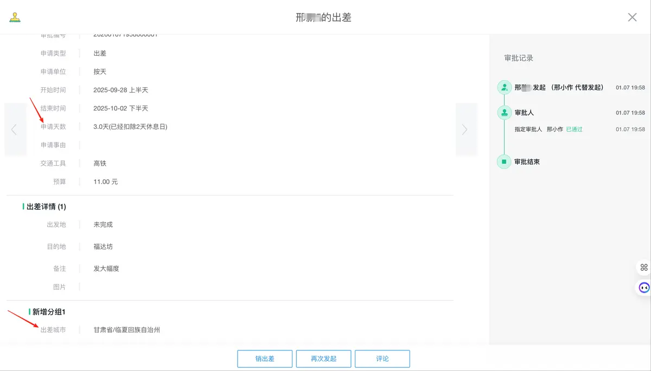
Task: Open the robot assistant floating icon
Action: [644, 288]
